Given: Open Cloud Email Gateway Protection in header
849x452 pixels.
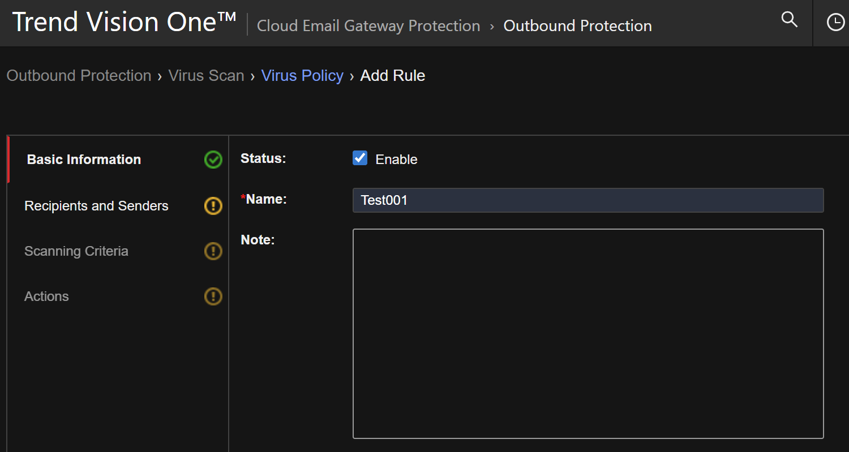Looking at the screenshot, I should pyautogui.click(x=368, y=26).
